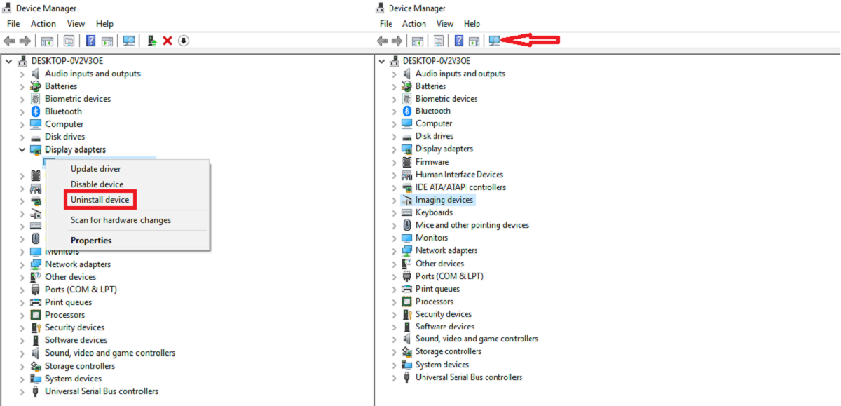Select Storage controllers text in left window

click(x=80, y=366)
